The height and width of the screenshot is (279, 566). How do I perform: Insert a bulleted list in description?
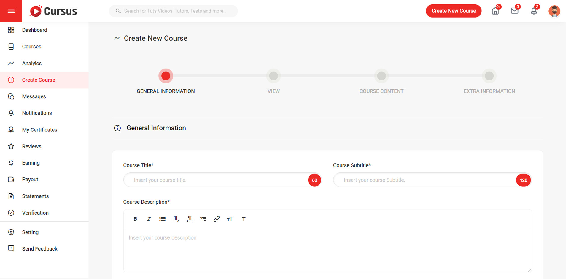(162, 219)
